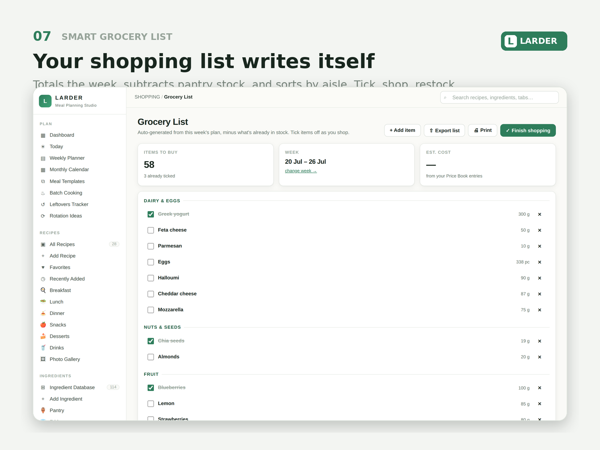Click the Items to Buy card value 58
This screenshot has width=600, height=450.
coord(149,165)
